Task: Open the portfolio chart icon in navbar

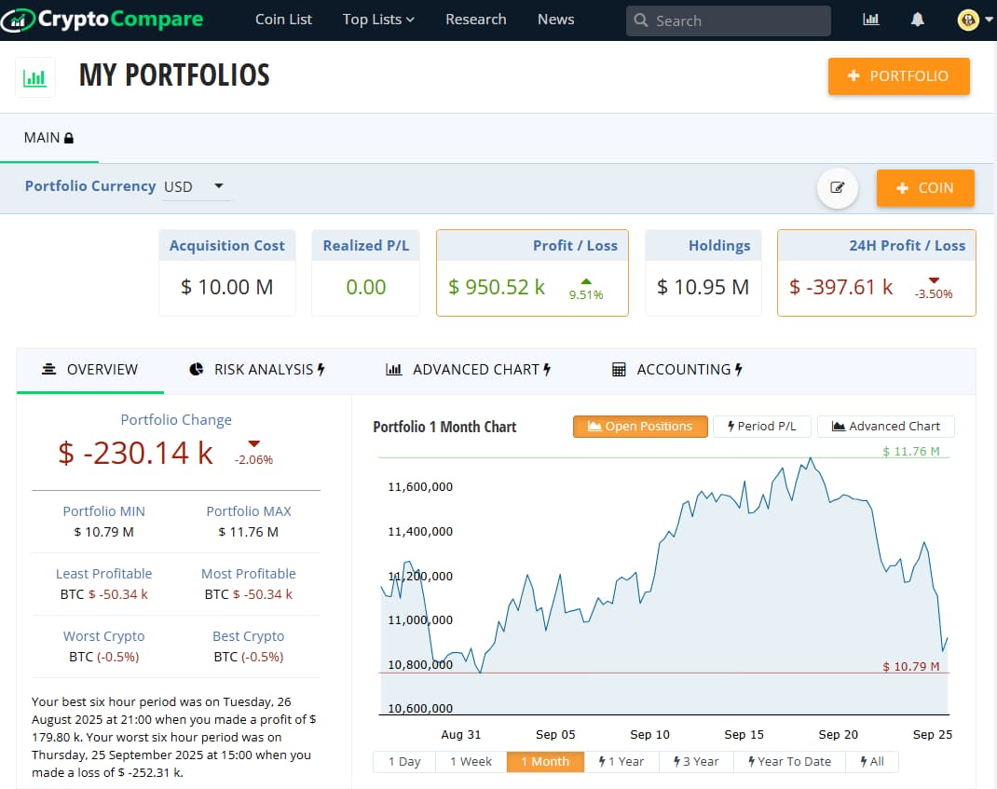Action: pyautogui.click(x=871, y=20)
